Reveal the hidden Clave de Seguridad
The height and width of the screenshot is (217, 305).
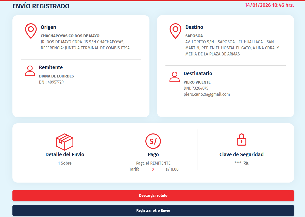coord(246,163)
